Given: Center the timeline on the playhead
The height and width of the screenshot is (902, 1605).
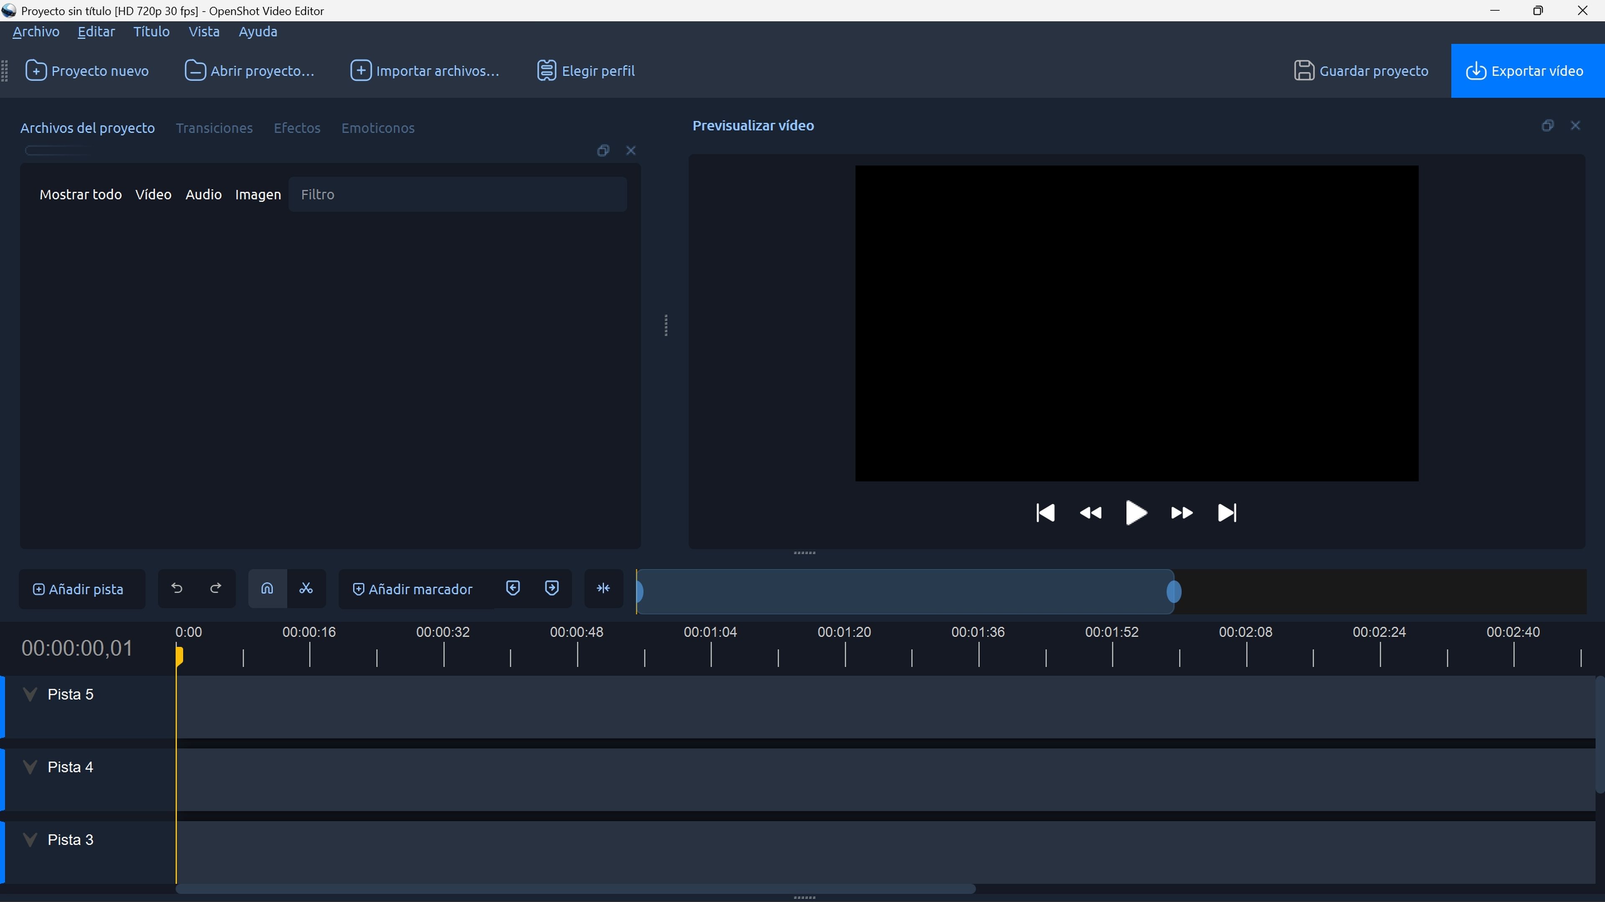Looking at the screenshot, I should tap(603, 589).
